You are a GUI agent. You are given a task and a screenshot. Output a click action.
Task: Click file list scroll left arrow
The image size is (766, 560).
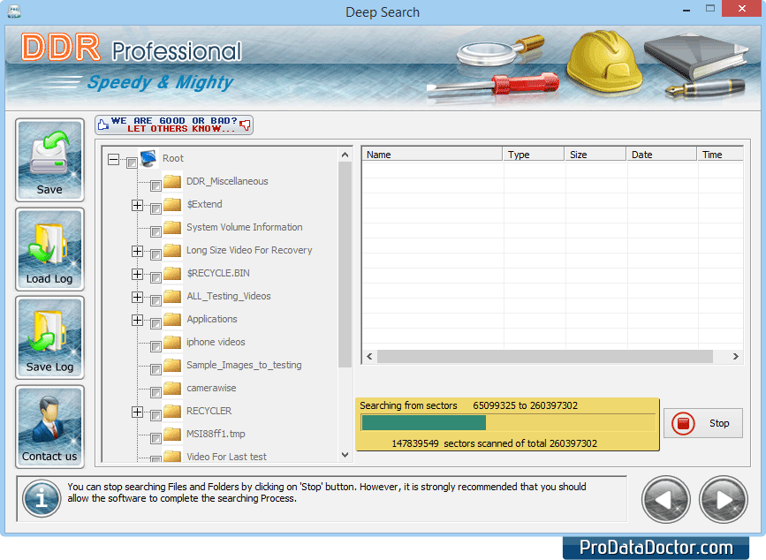(370, 357)
